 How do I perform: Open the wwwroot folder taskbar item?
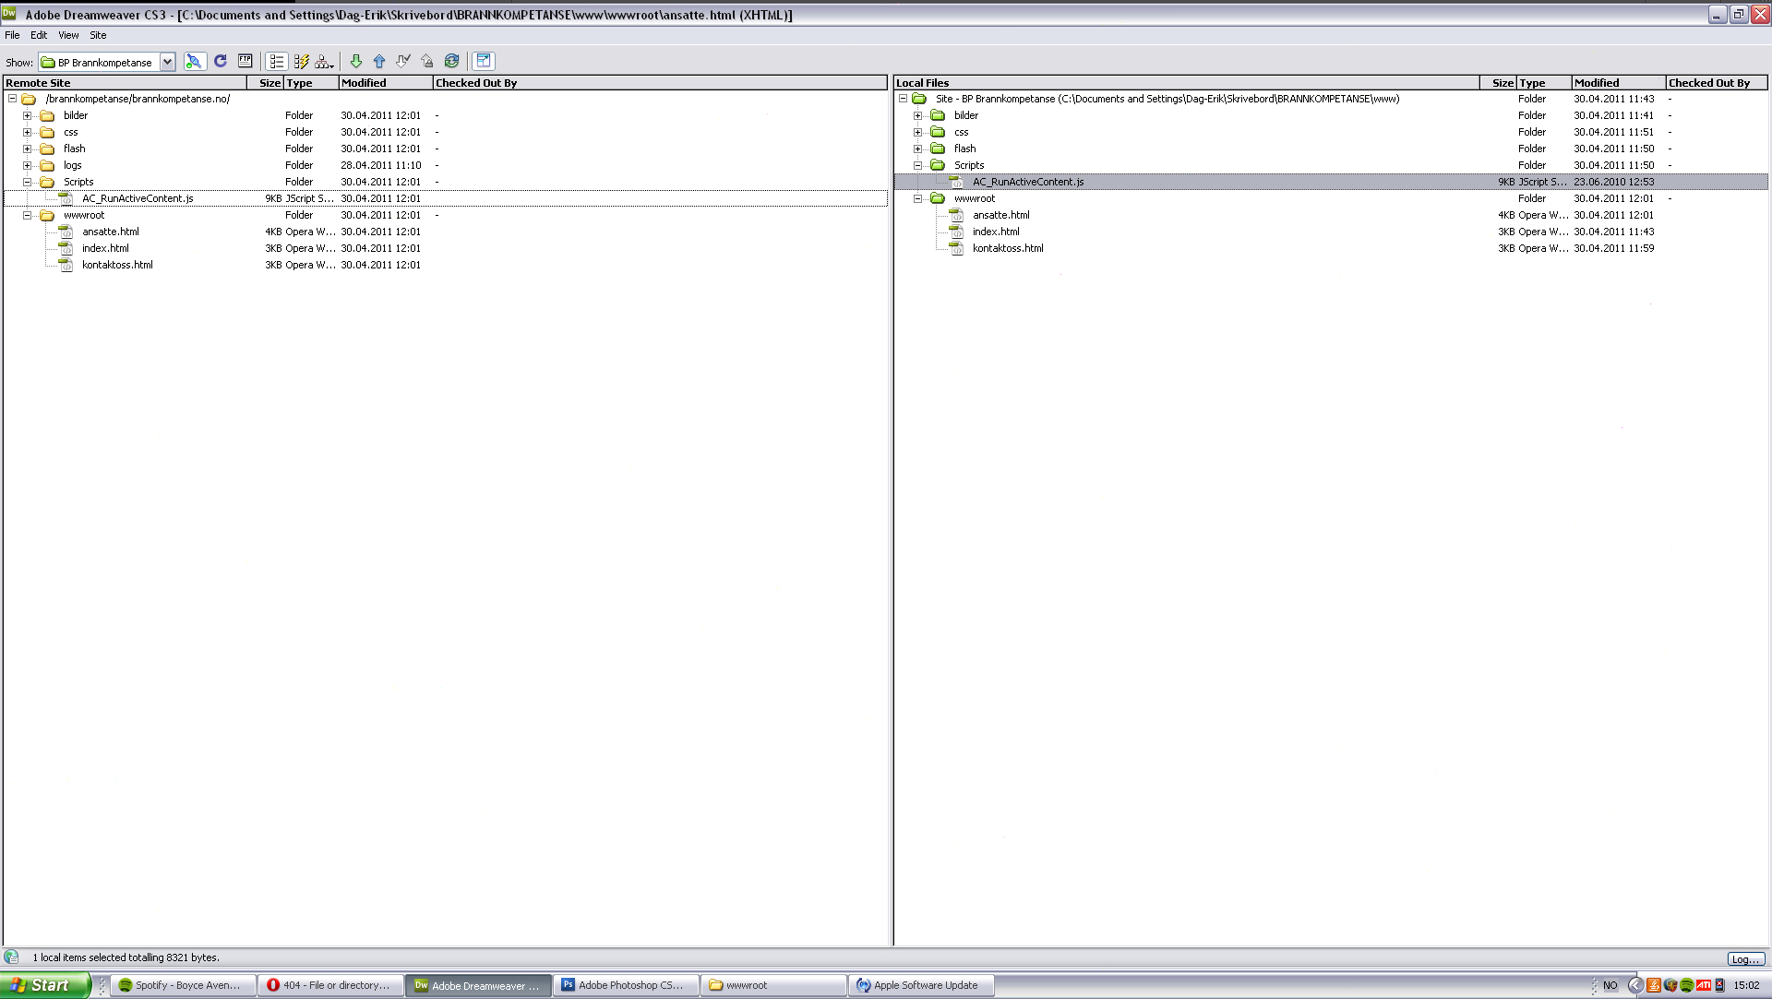[x=773, y=985]
